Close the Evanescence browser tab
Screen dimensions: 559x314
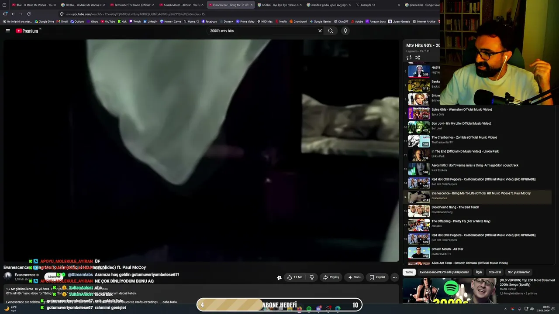tap(252, 5)
